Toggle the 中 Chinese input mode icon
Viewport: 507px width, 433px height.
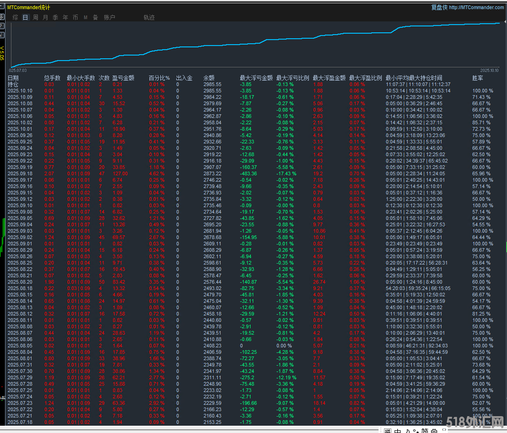tap(398, 431)
